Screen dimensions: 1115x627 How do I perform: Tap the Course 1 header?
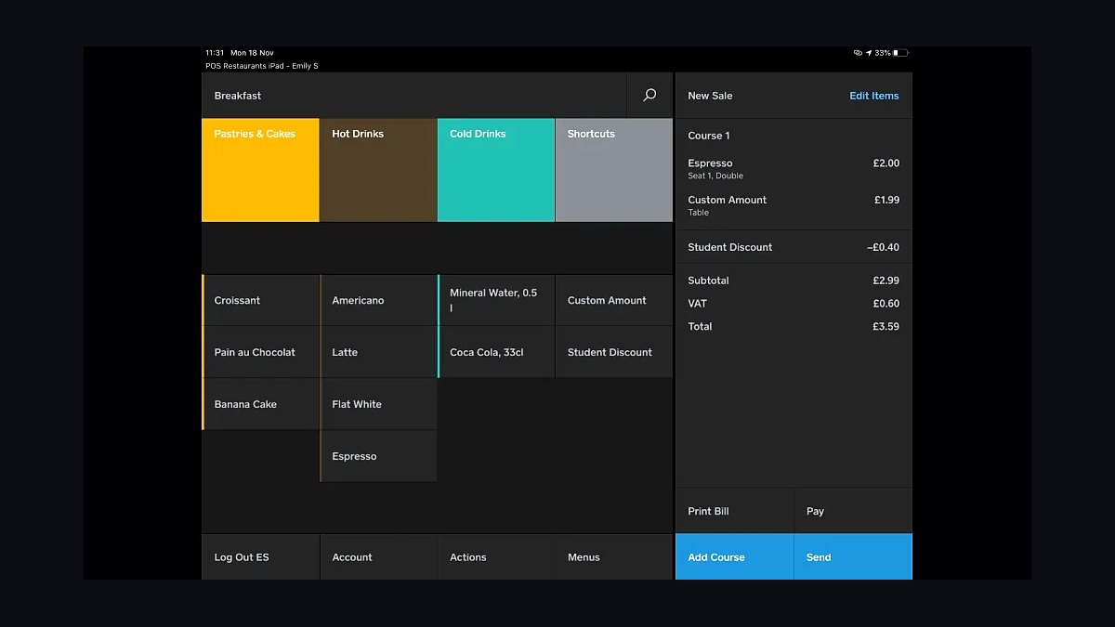(x=709, y=136)
